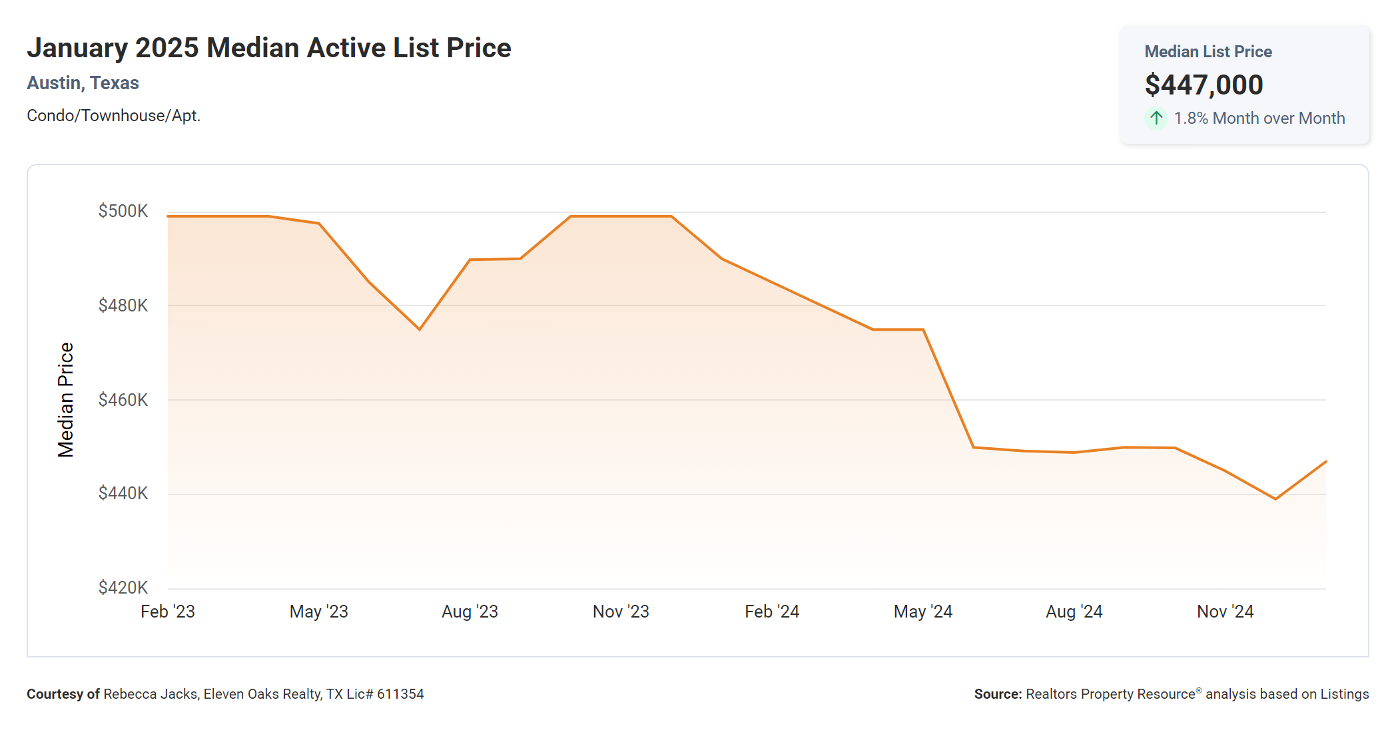Click the May '23 x-axis label

(x=318, y=612)
